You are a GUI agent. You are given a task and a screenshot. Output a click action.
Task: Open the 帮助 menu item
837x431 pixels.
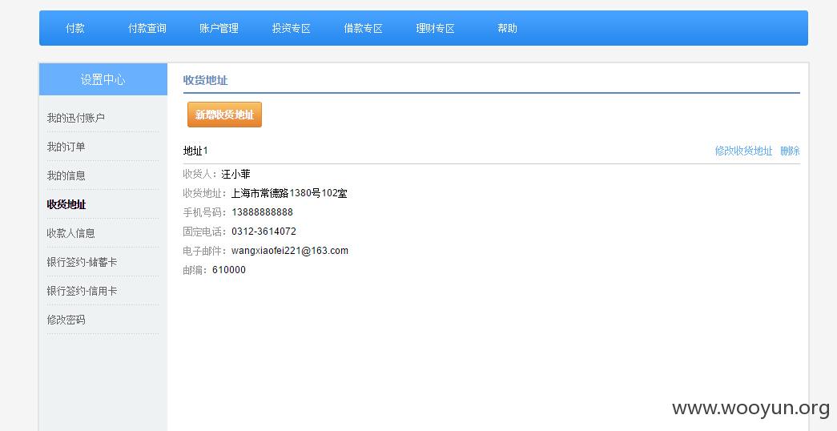tap(507, 28)
